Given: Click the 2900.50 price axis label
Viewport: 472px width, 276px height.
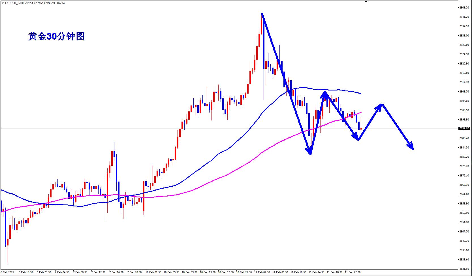Looking at the screenshot, I should pyautogui.click(x=464, y=110).
